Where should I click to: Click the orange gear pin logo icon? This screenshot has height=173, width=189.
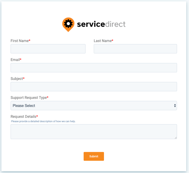tap(68, 24)
